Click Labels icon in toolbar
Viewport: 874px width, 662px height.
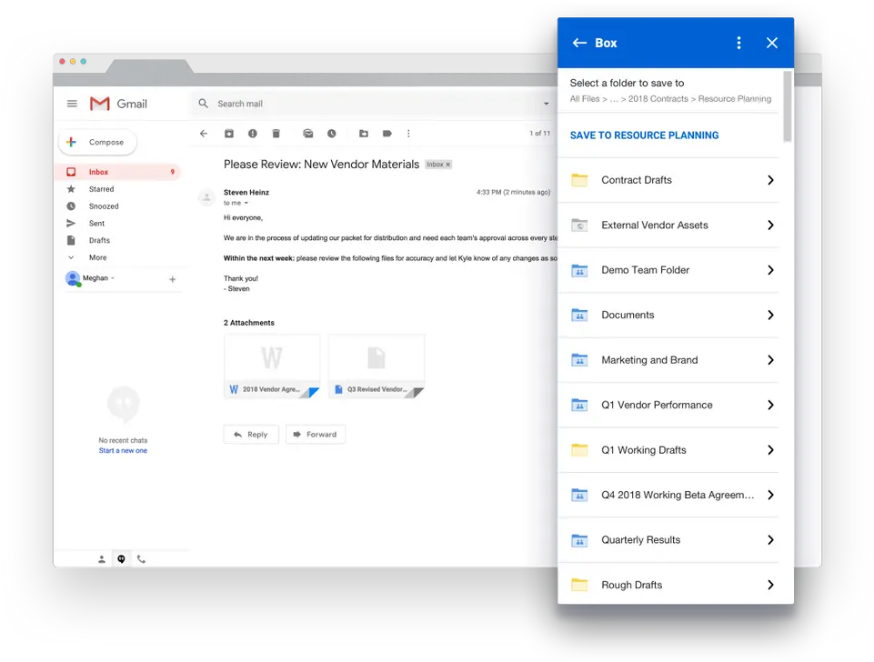tap(387, 134)
